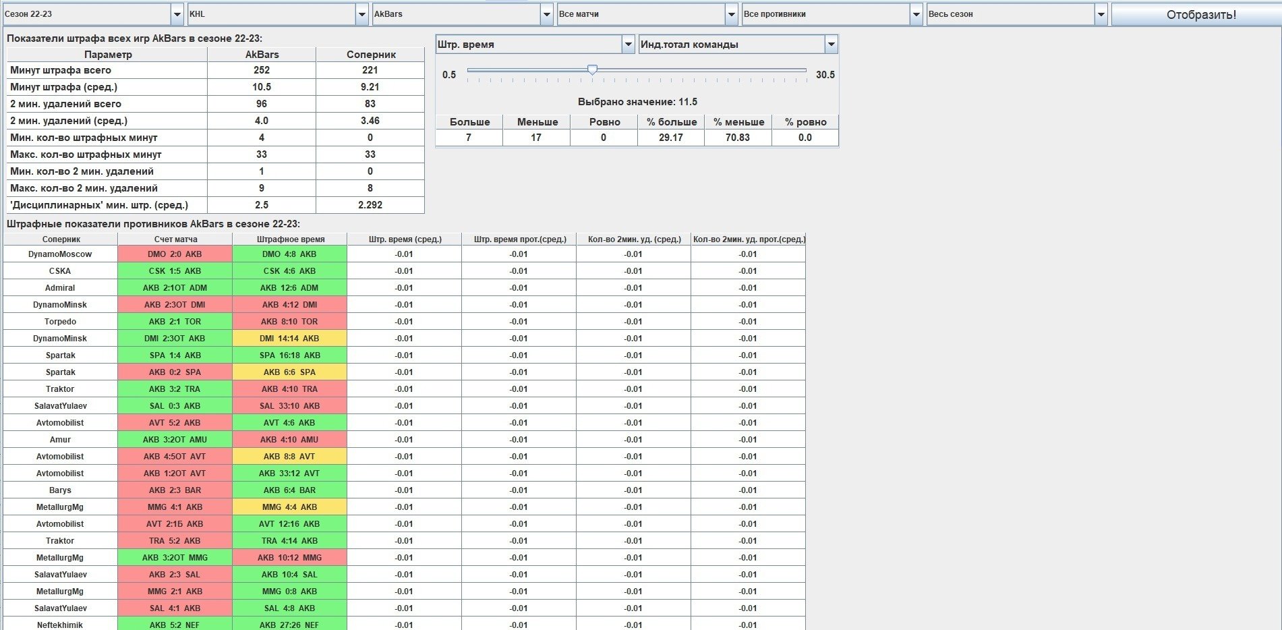The height and width of the screenshot is (630, 1282).
Task: Open the 'Все противники' opponents dropdown
Action: 832,14
